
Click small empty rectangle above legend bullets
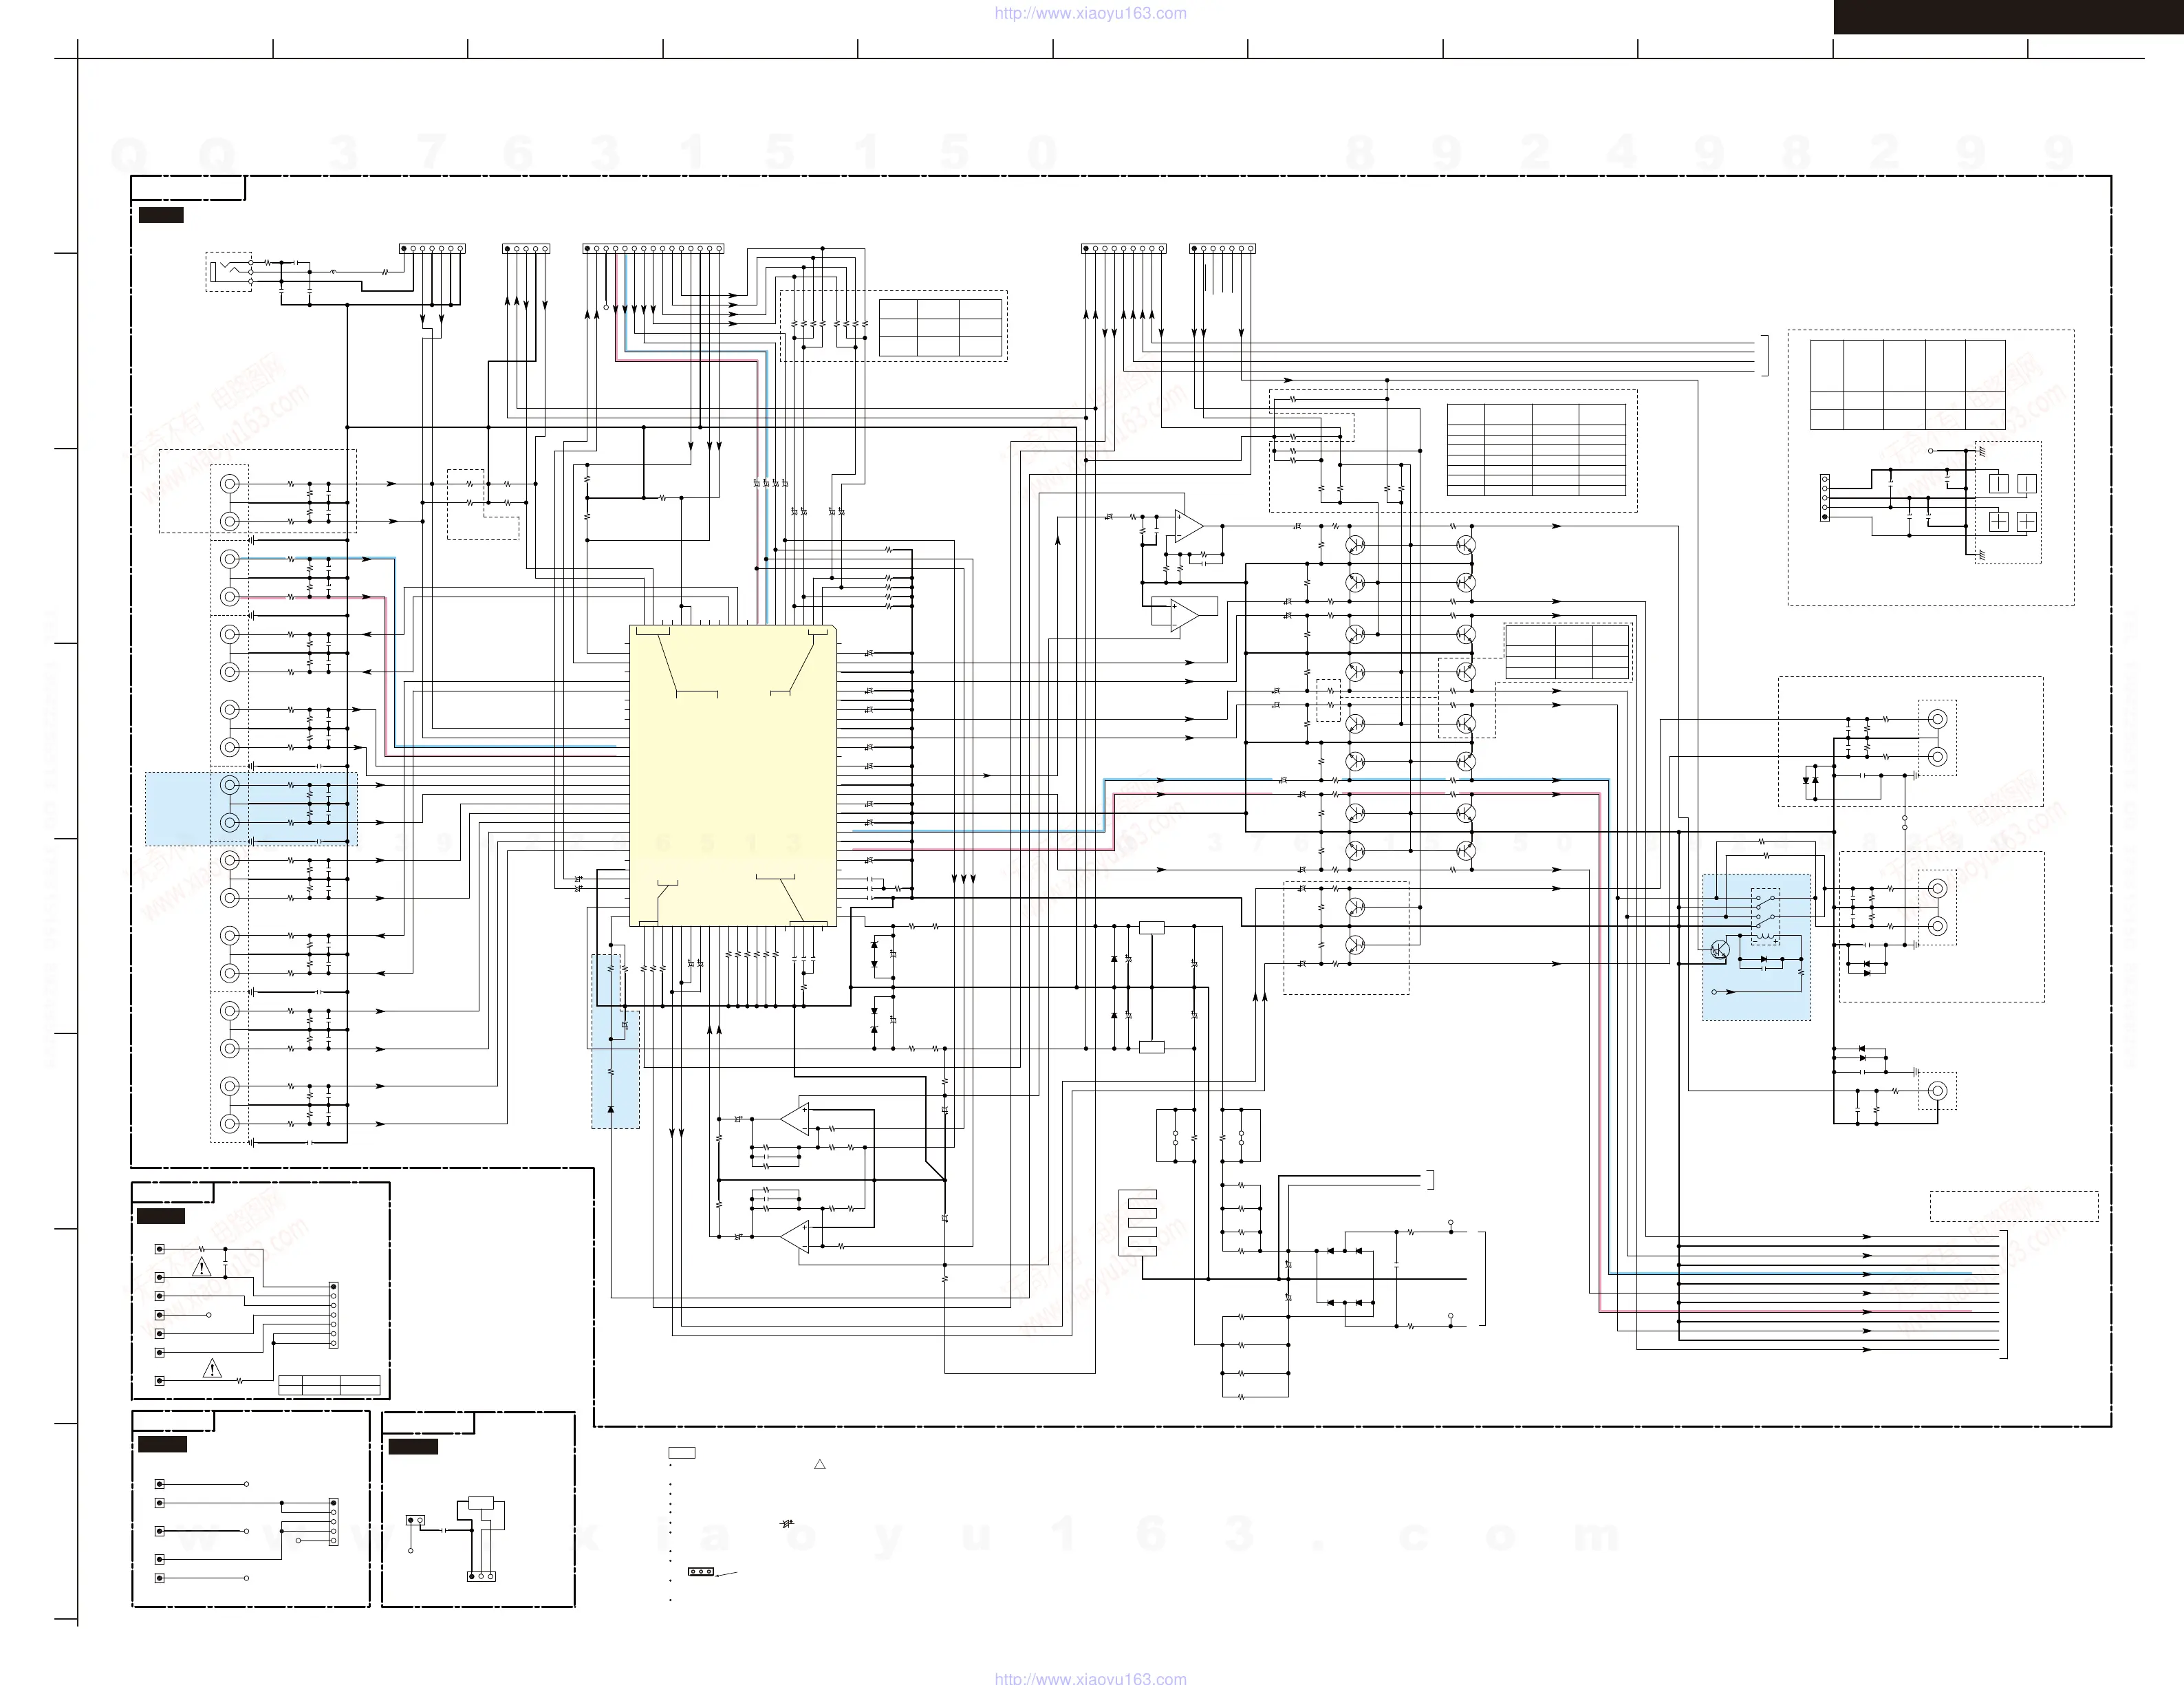pos(682,1452)
